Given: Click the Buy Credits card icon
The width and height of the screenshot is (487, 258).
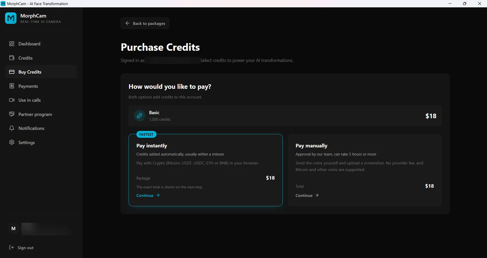Looking at the screenshot, I should click(12, 72).
